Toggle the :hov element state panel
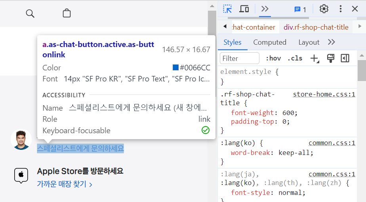Screen dimensions: 366x202 coord(273,58)
